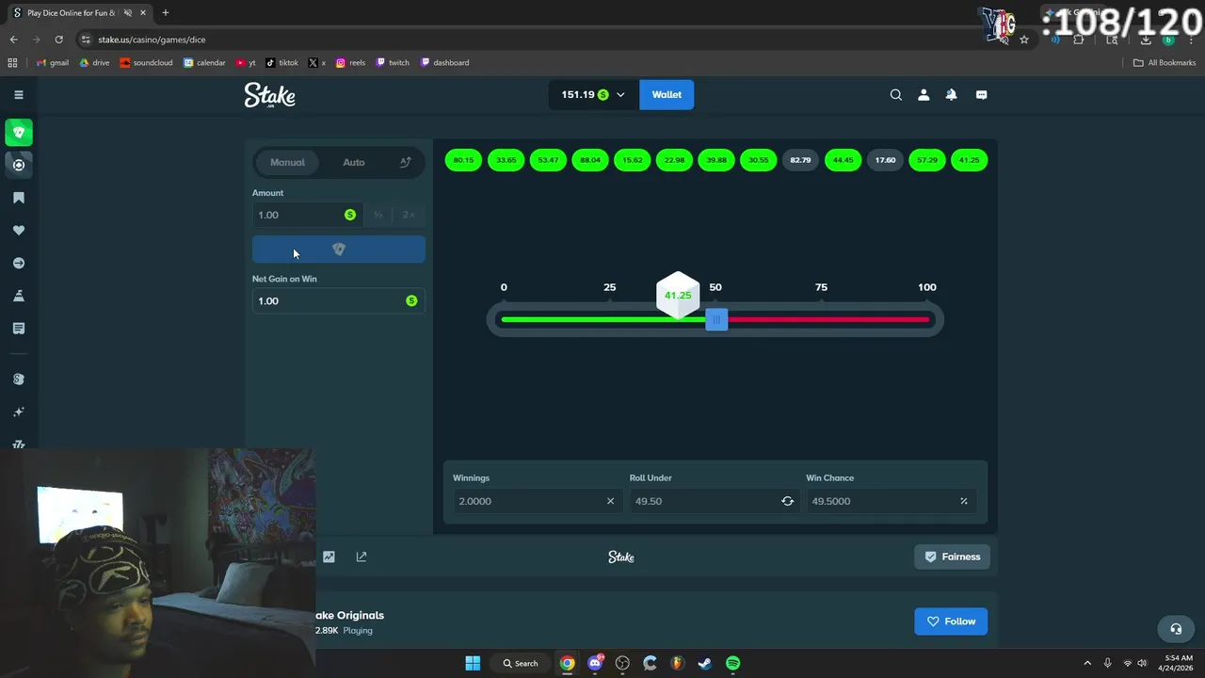Open Spotify from the taskbar
Screen dimensions: 1205x678
[732, 663]
